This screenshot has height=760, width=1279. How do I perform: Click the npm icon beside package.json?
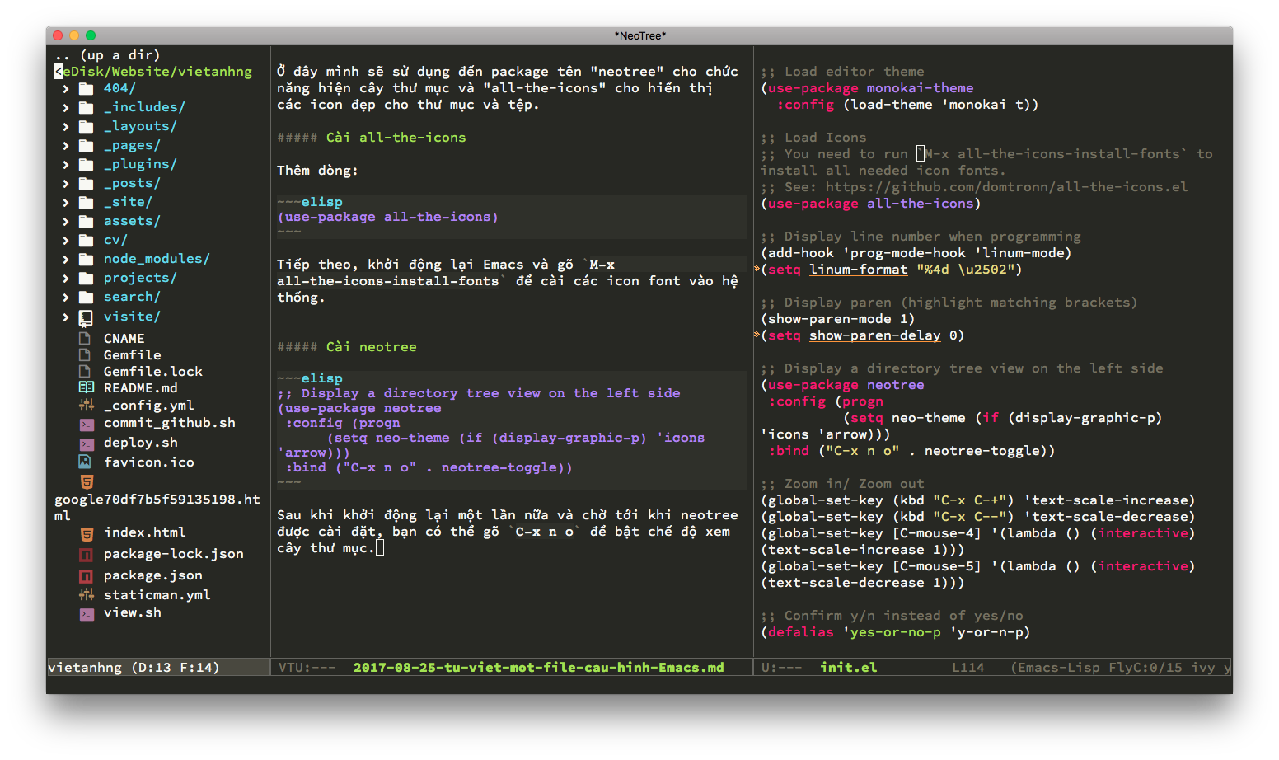[87, 575]
